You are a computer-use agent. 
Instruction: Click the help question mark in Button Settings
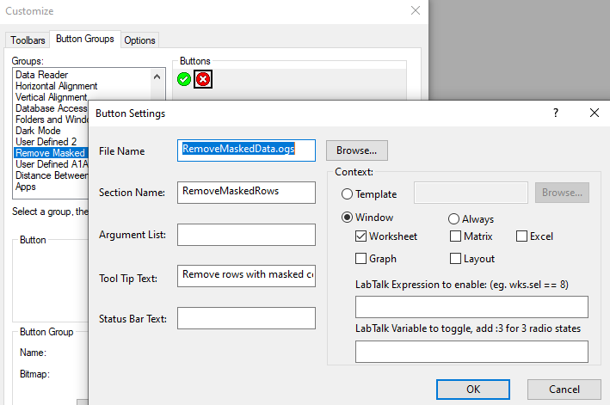coord(555,113)
